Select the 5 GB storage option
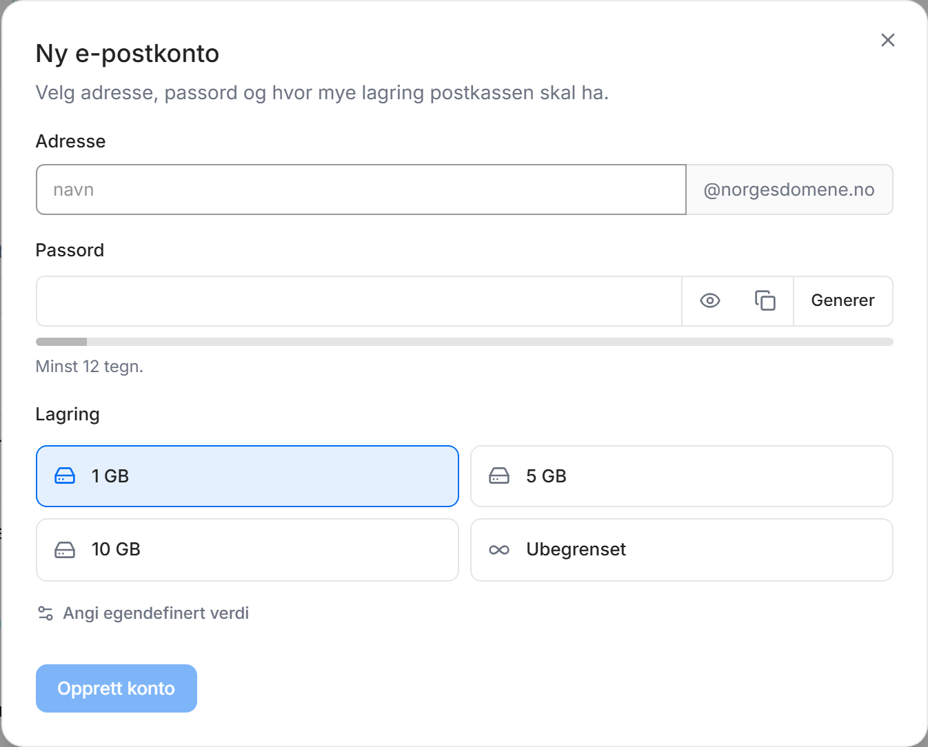This screenshot has width=928, height=747. click(681, 476)
